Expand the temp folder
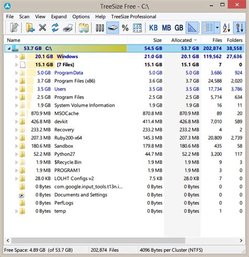The width and height of the screenshot is (249, 257). pos(16,211)
